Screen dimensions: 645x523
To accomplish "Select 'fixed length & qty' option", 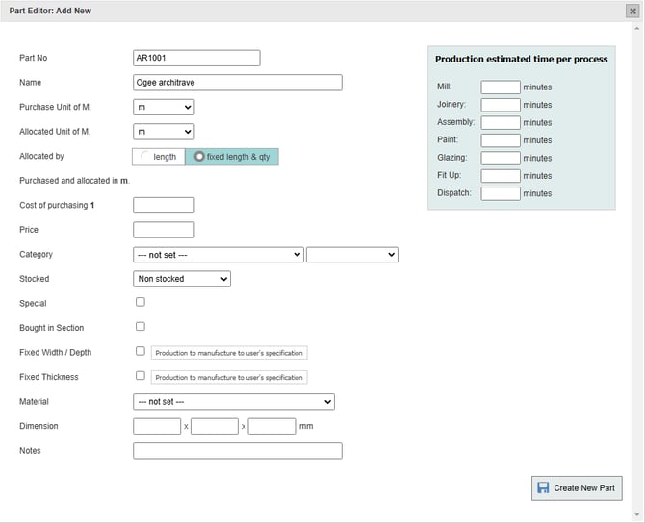I will click(231, 157).
